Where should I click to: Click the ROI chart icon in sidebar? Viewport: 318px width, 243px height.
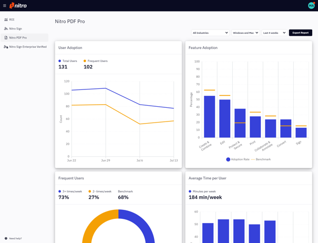point(6,19)
